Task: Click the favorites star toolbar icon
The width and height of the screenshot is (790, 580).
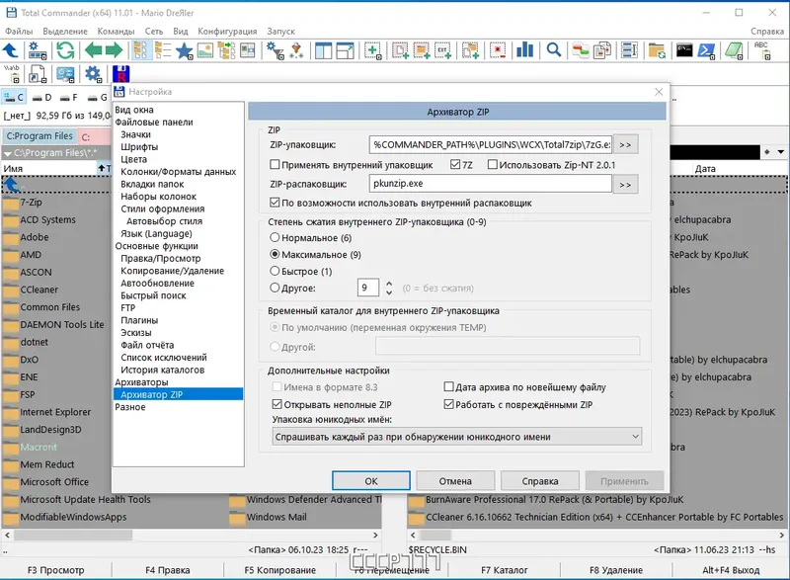Action: pyautogui.click(x=182, y=47)
